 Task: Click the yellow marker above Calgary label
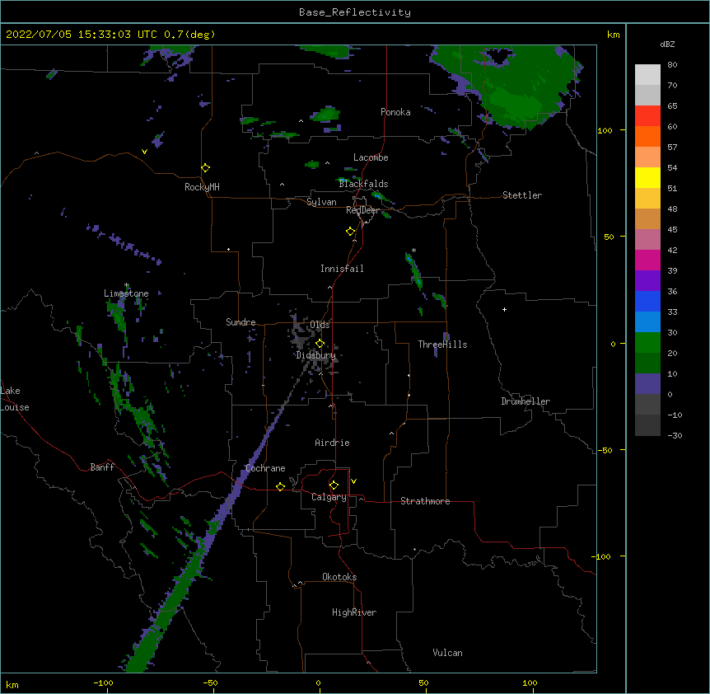click(x=334, y=485)
